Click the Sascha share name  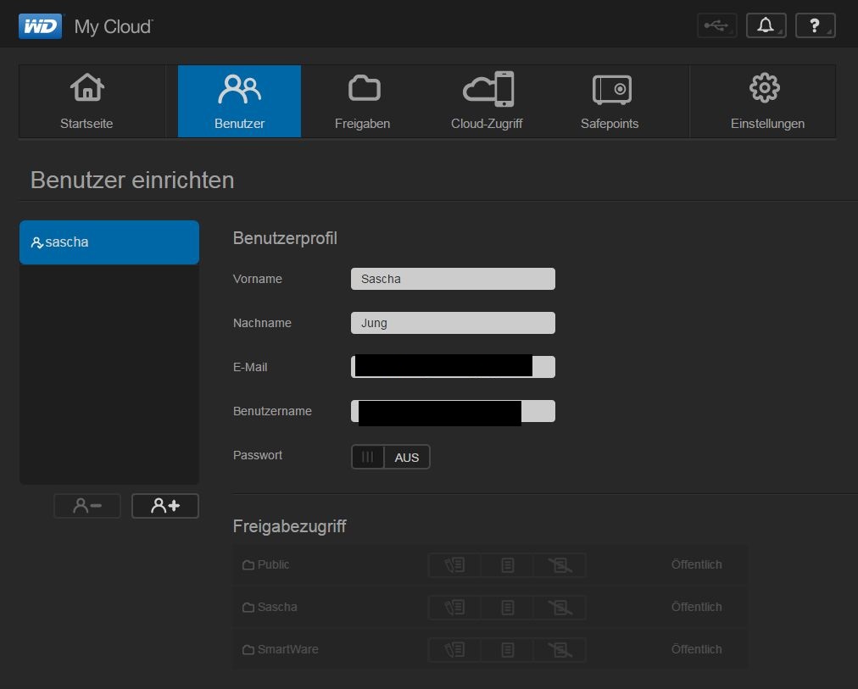pos(277,607)
